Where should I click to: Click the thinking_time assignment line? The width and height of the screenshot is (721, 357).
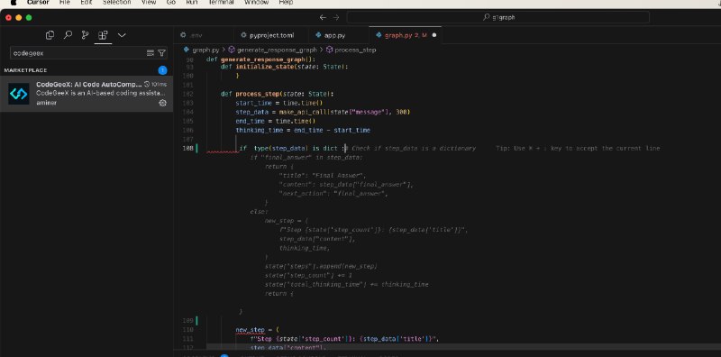tap(303, 130)
